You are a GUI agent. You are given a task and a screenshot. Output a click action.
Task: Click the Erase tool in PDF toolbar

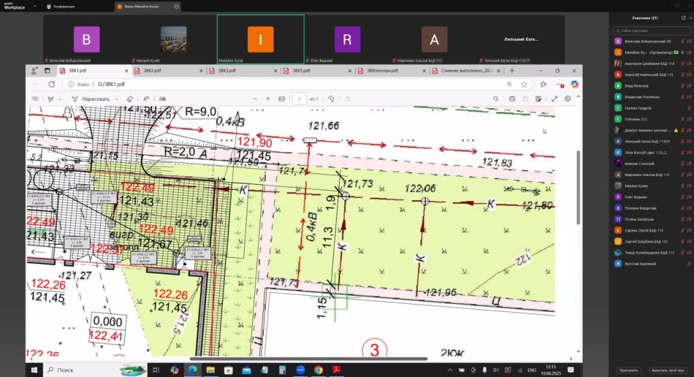click(129, 99)
